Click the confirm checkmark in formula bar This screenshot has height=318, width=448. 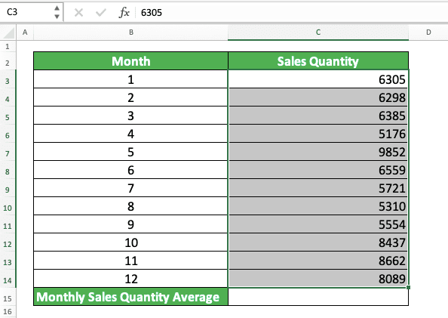pyautogui.click(x=100, y=13)
